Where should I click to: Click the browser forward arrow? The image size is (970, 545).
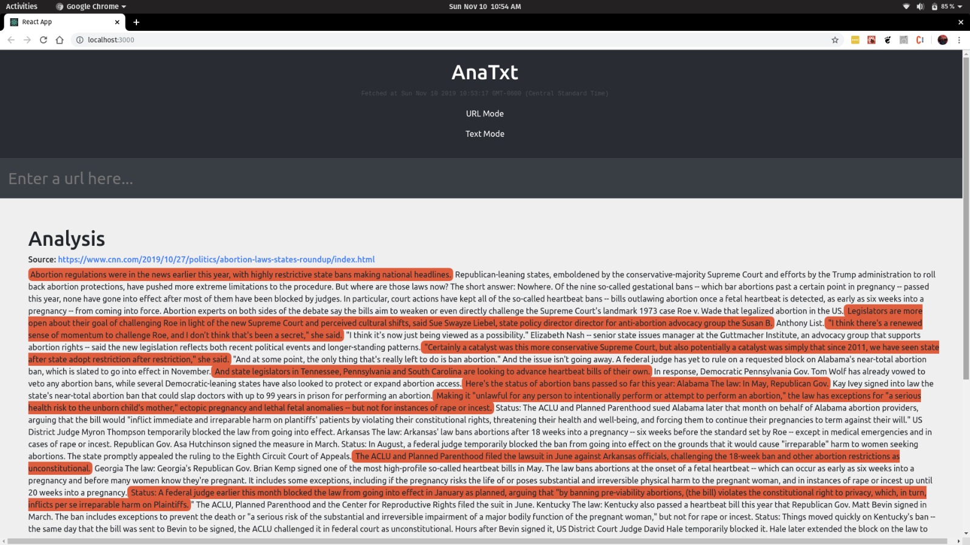(27, 40)
